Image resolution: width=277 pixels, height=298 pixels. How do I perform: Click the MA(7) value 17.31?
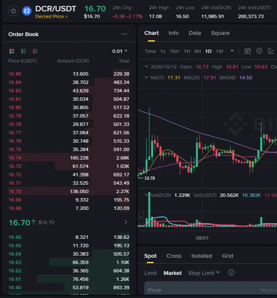click(x=174, y=78)
